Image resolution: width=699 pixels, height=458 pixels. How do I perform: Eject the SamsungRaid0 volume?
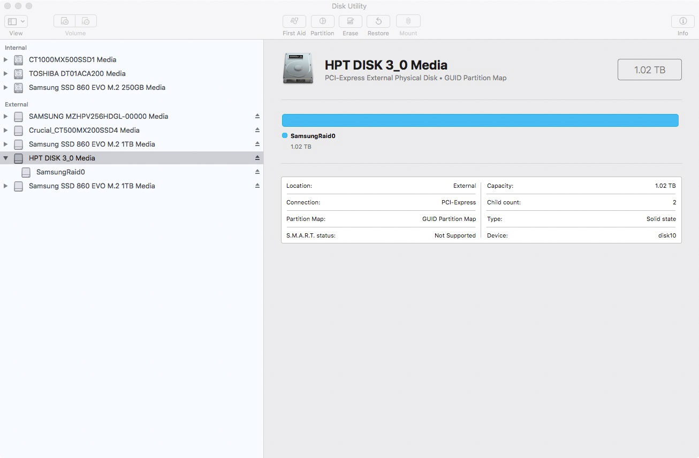(257, 172)
